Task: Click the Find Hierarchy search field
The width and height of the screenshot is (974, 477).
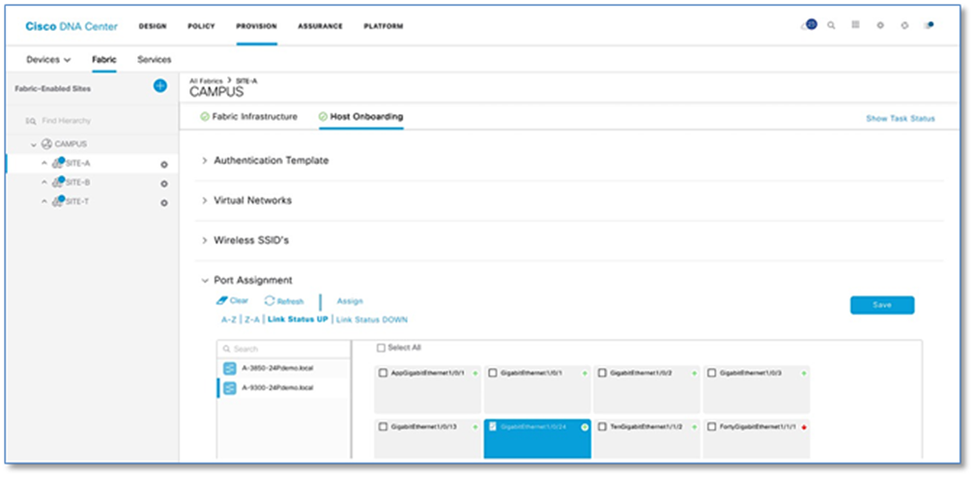Action: [92, 121]
